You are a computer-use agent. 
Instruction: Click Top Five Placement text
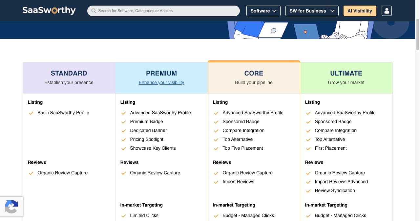click(243, 148)
